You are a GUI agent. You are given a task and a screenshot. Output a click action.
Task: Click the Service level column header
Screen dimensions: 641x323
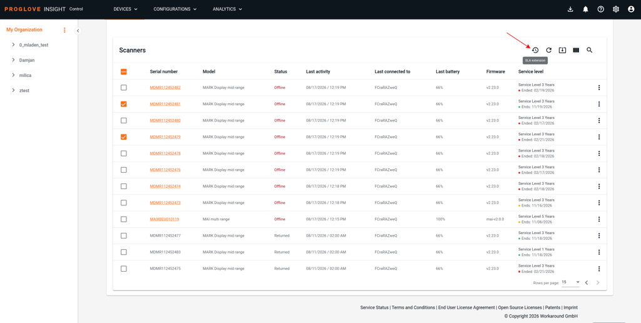[x=531, y=71]
